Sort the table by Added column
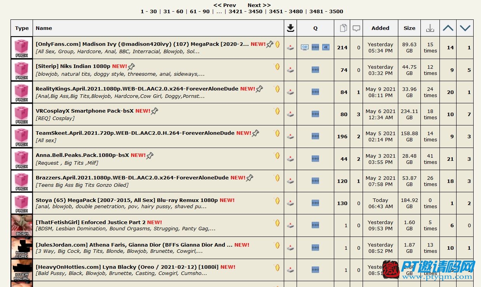 380,28
